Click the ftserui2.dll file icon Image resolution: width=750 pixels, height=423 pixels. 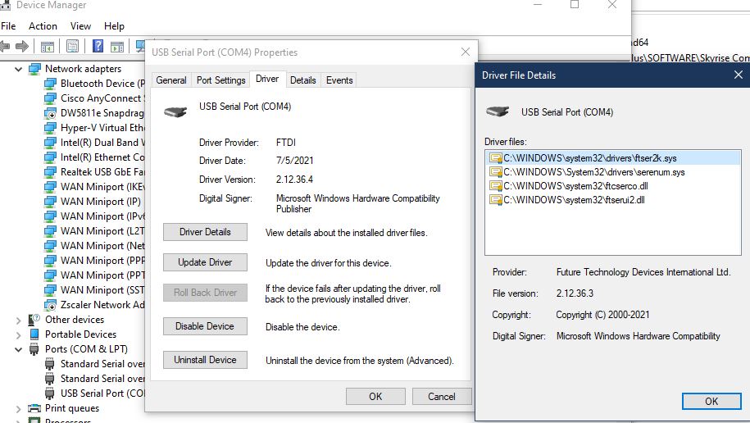tap(496, 199)
